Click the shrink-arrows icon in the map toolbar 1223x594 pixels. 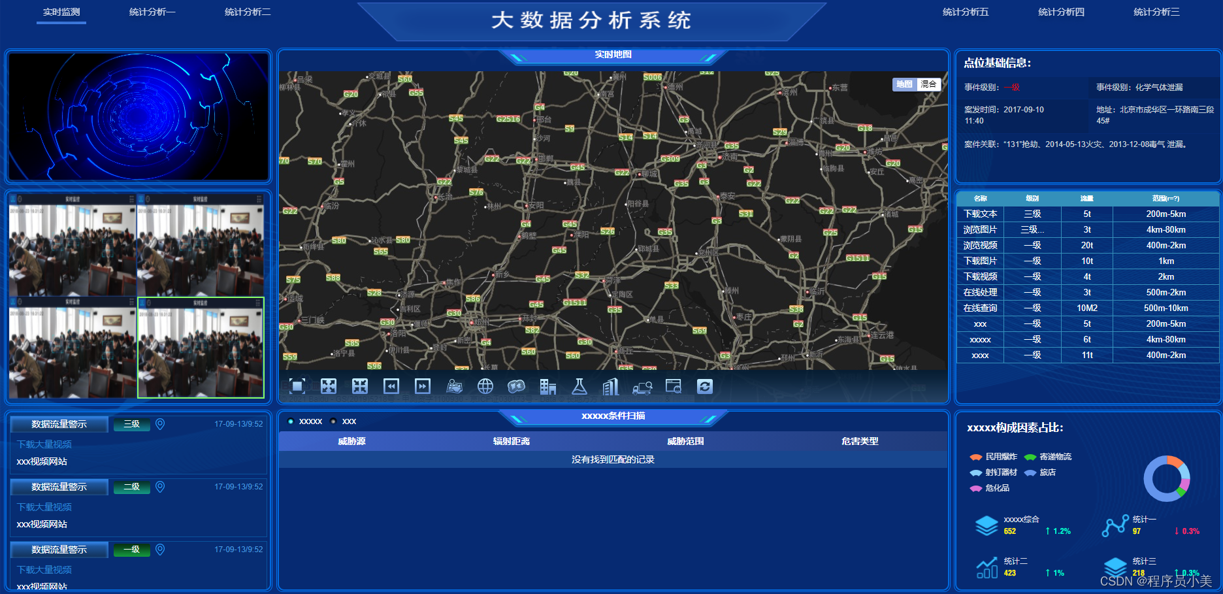360,386
